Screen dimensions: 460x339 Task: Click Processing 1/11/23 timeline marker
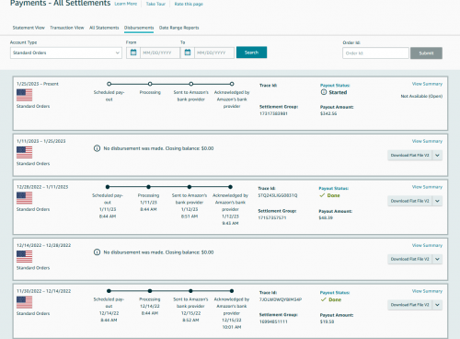pyautogui.click(x=148, y=187)
